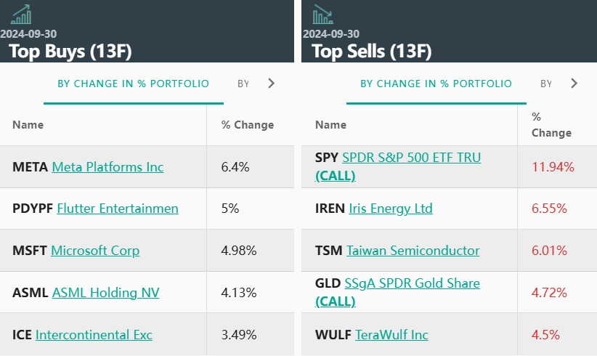597x356 pixels.
Task: Expand more tabs with Top Buys chevron arrow
Action: pos(272,84)
